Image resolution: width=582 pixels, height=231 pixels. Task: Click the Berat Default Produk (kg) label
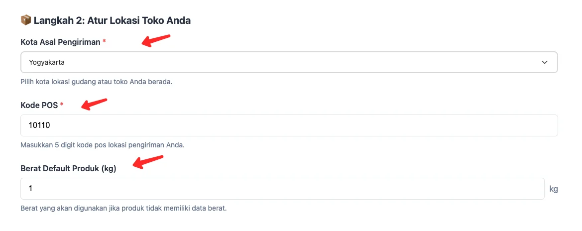(68, 168)
